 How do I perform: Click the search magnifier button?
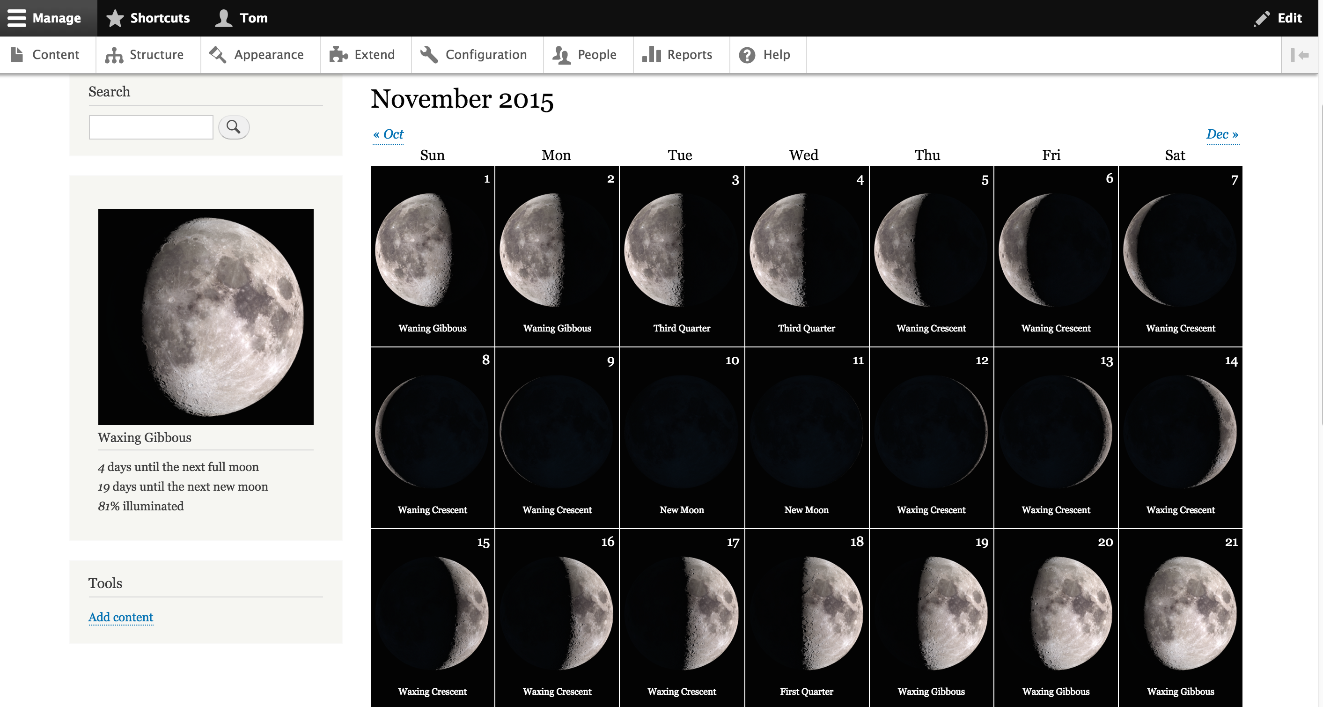click(233, 127)
